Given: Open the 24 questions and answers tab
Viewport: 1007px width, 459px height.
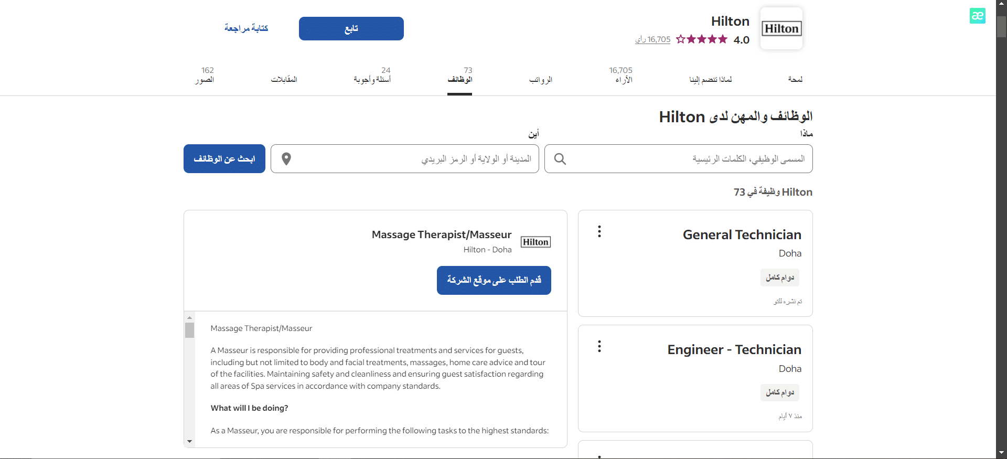Looking at the screenshot, I should pos(372,75).
